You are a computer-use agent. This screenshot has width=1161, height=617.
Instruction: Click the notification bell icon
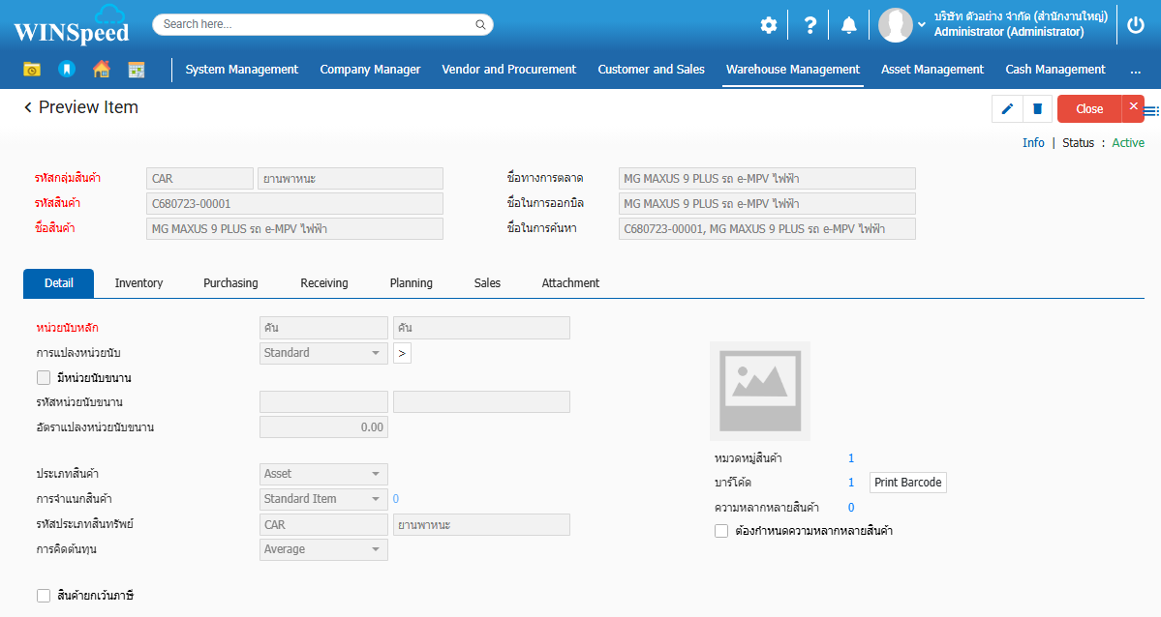tap(849, 25)
